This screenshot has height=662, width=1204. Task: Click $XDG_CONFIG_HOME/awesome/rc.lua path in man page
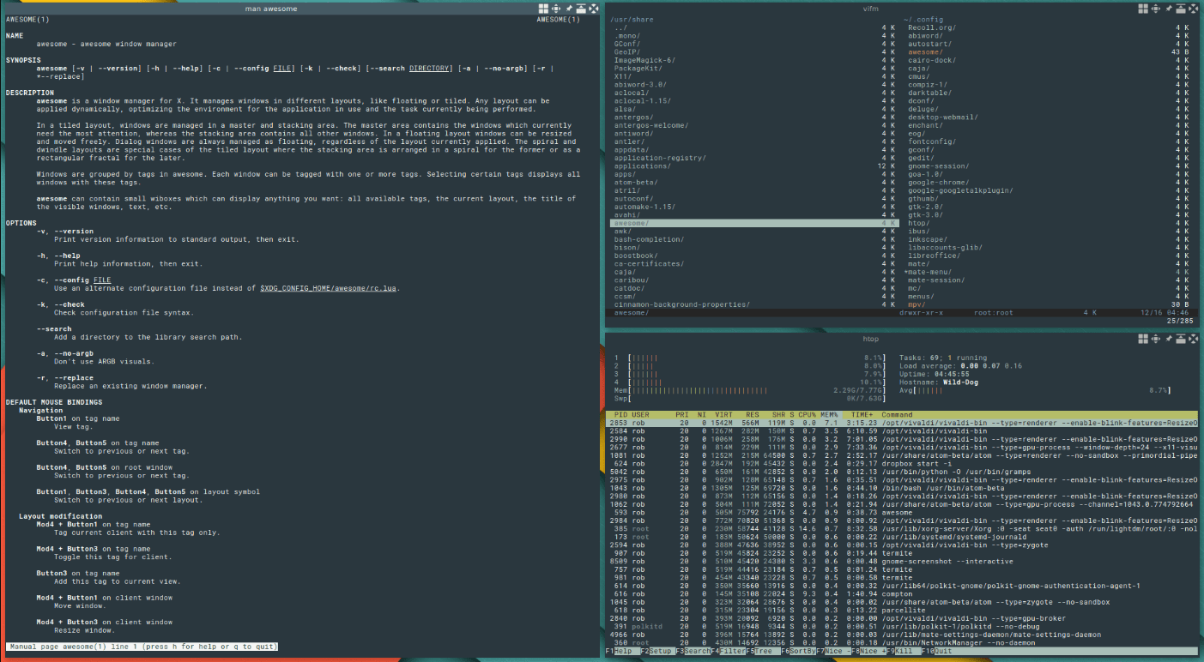click(x=330, y=288)
